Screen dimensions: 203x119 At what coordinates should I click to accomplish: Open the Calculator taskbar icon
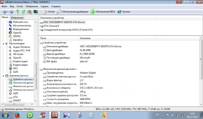click(x=91, y=115)
